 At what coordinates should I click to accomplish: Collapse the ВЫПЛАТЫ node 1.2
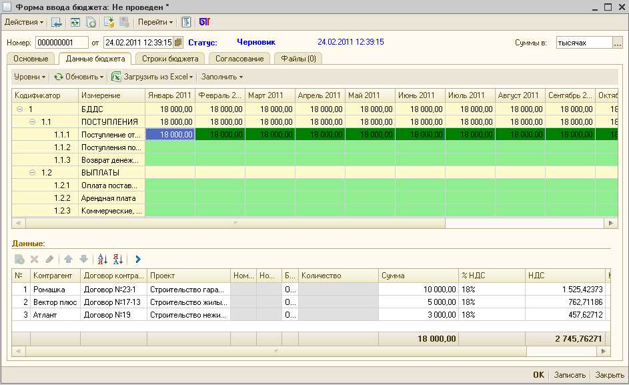click(32, 173)
